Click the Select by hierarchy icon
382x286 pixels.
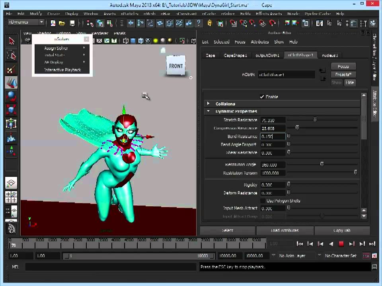tap(90, 23)
